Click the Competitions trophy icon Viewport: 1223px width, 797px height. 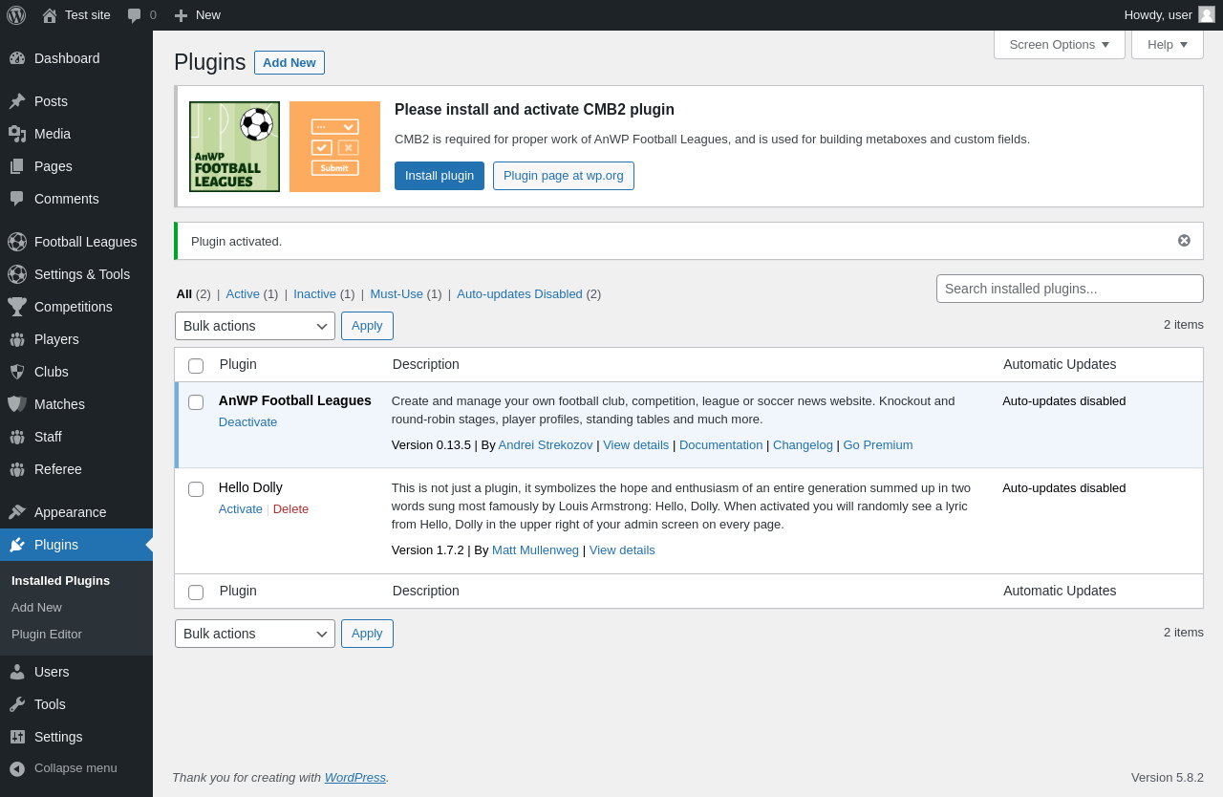pos(17,307)
